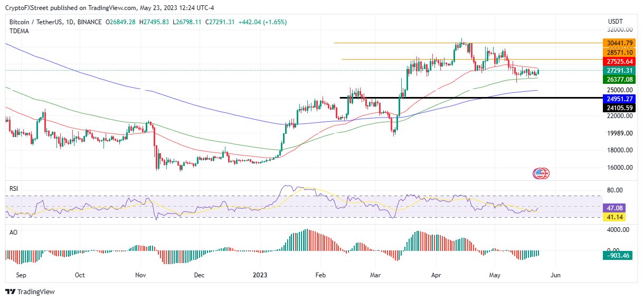Click the RSI value label 47.08

[x=616, y=208]
